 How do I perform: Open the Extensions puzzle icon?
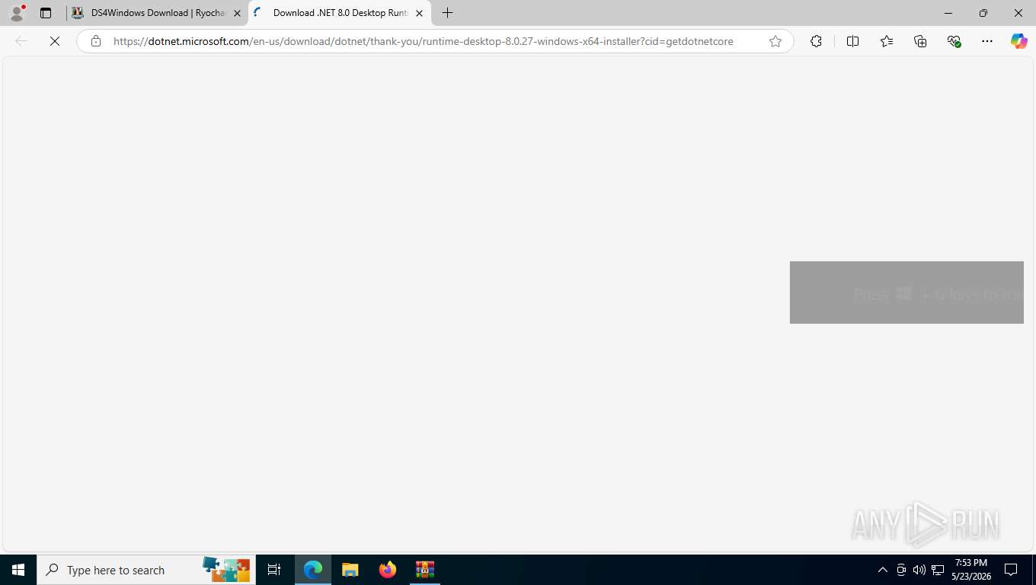(x=816, y=41)
